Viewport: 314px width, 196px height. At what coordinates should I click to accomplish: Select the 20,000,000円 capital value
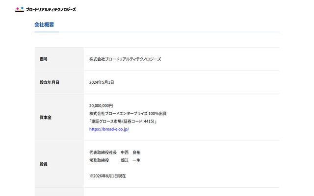pos(101,106)
